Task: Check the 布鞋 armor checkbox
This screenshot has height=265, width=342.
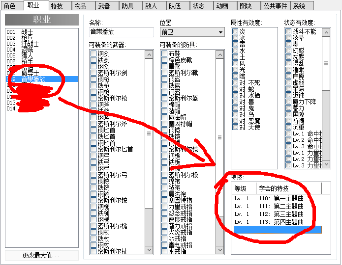Action: point(164,53)
